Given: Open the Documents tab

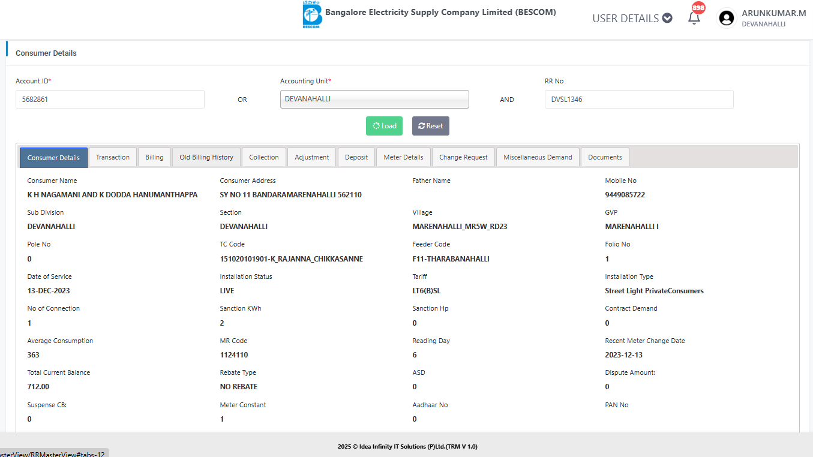Looking at the screenshot, I should (x=605, y=157).
